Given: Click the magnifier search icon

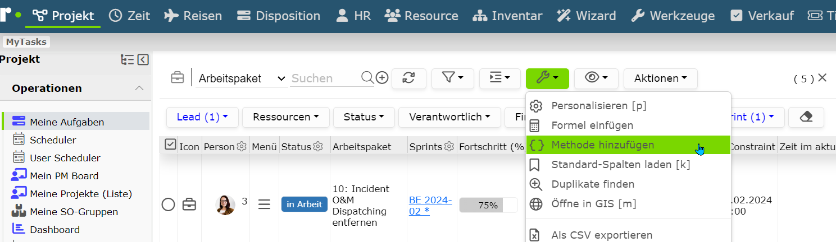Looking at the screenshot, I should pyautogui.click(x=367, y=77).
